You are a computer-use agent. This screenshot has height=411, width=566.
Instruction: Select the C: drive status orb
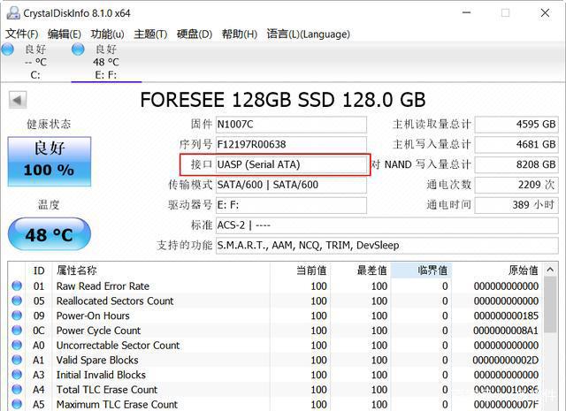(8, 49)
